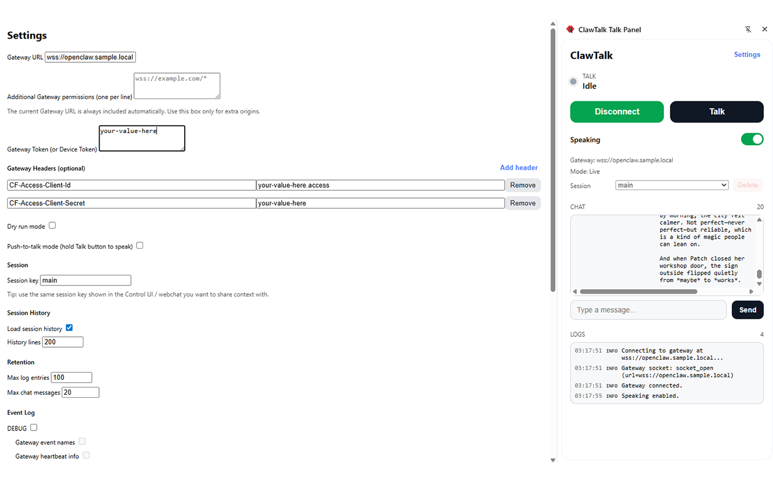773x483 pixels.
Task: Click the settings page scroll-up arrow
Action: click(x=553, y=25)
